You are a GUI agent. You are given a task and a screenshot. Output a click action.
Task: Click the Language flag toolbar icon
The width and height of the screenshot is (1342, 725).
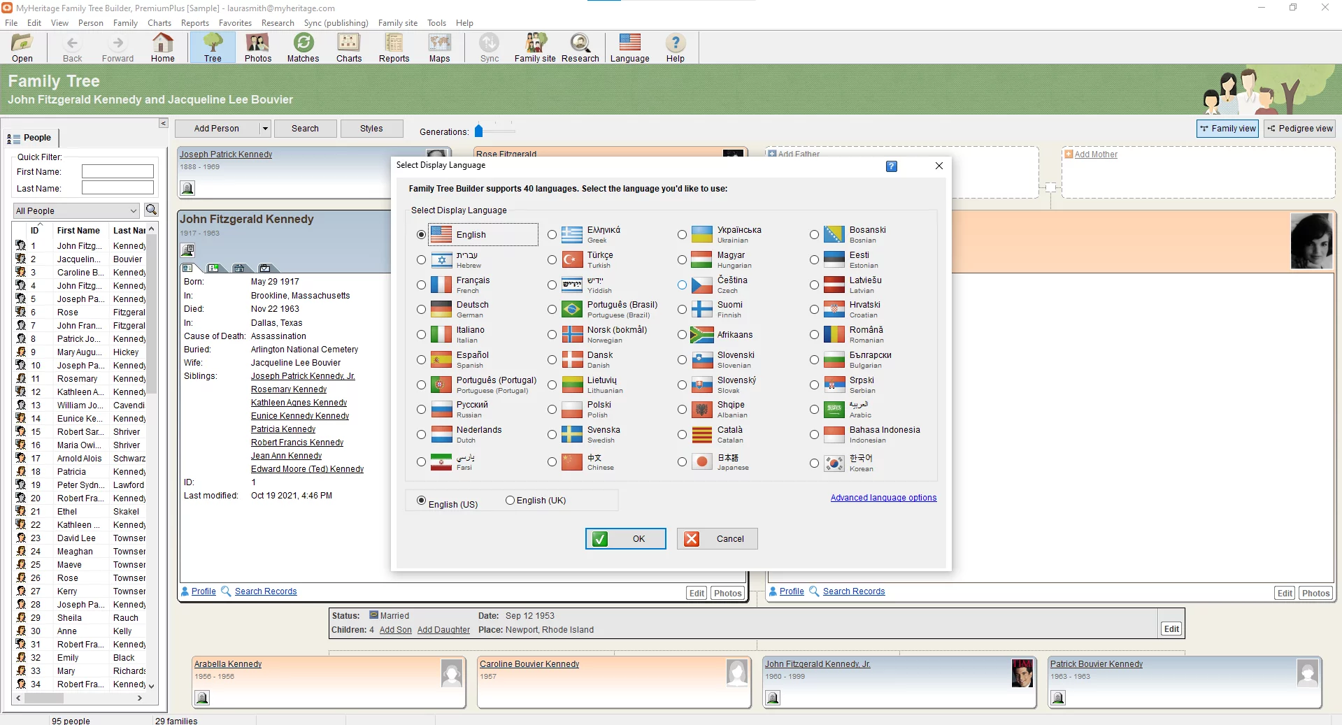629,48
